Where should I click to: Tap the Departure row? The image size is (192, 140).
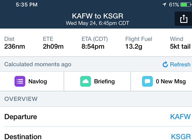(x=96, y=117)
